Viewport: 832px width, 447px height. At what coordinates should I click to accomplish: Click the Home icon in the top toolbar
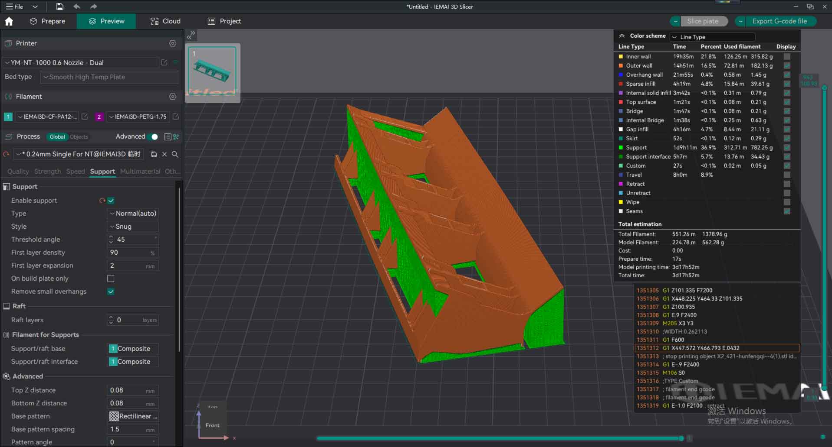click(9, 21)
